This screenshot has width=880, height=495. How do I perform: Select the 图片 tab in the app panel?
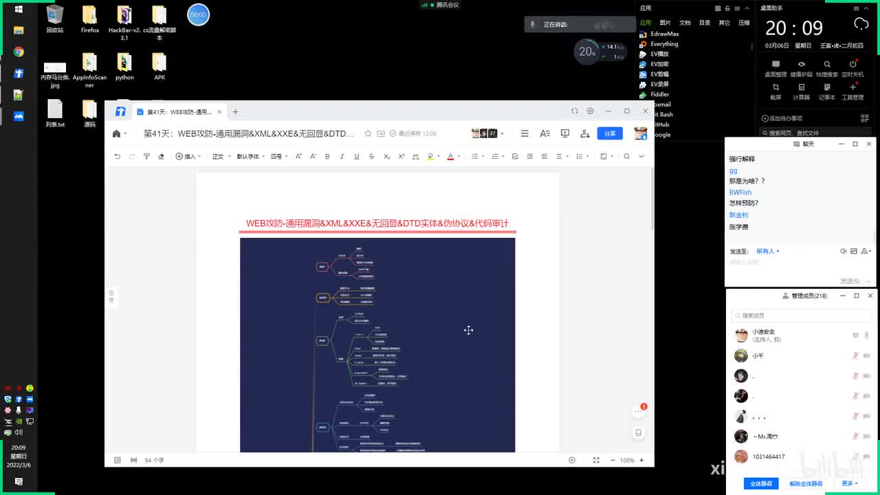click(665, 23)
